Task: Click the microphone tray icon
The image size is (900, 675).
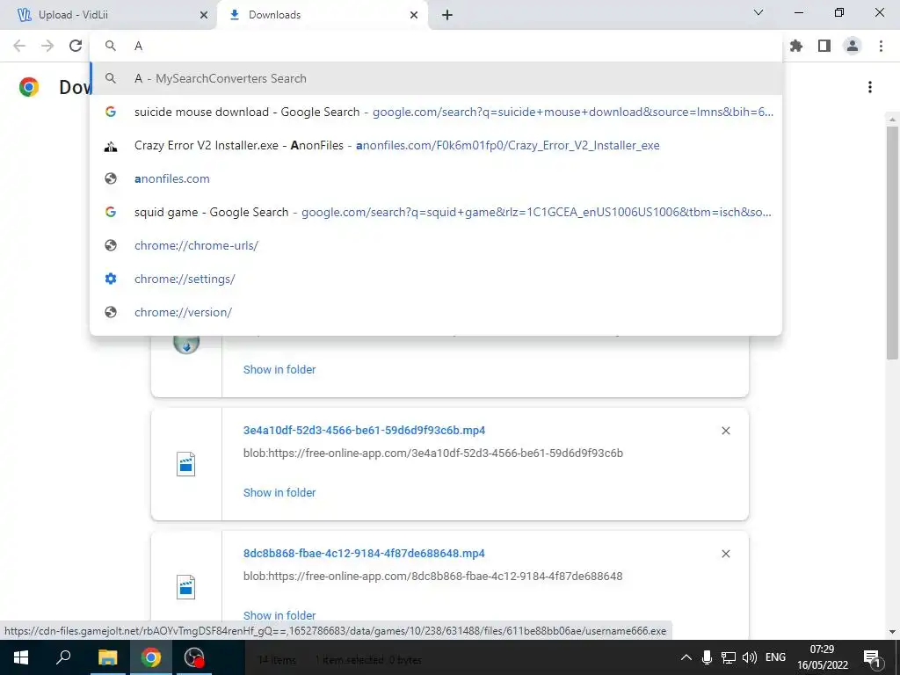Action: (708, 657)
